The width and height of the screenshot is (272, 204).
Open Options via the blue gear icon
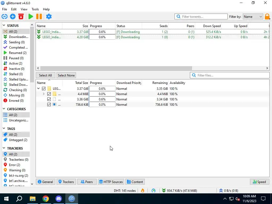[x=49, y=17]
